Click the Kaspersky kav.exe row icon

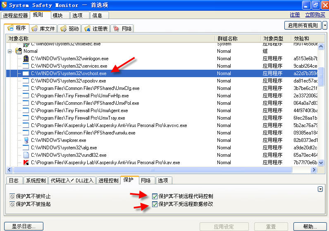pos(26,163)
